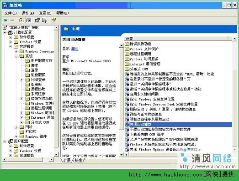The width and height of the screenshot is (239, 181).
Task: Select Windows 时间服务 node in the tree
Action: pos(40,113)
